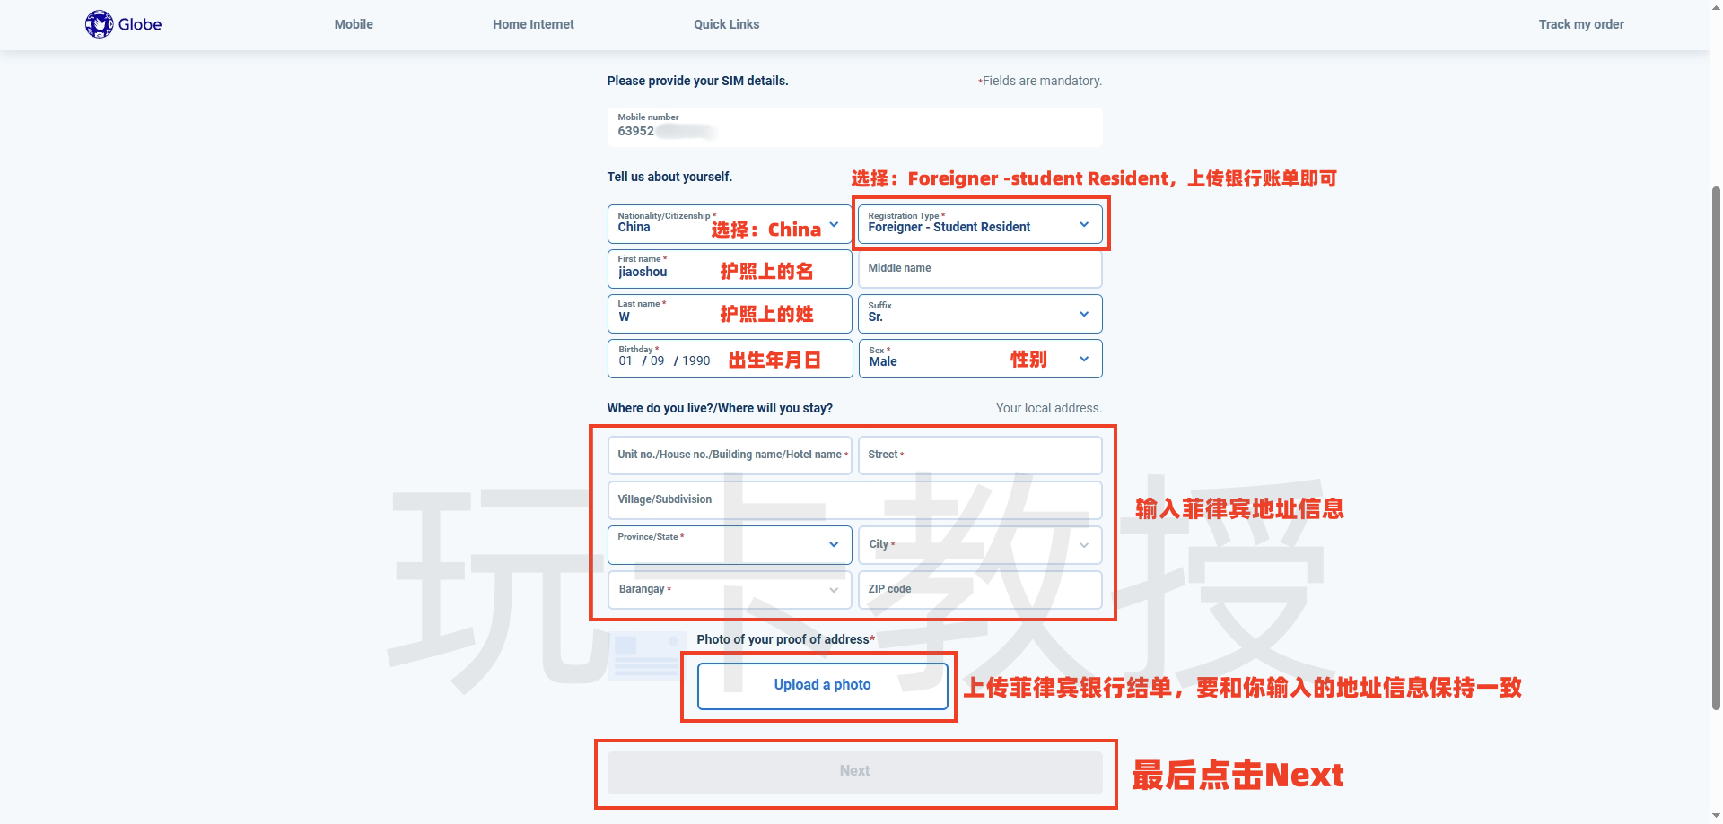Open the City dropdown
Viewport: 1723px width, 824px height.
pos(980,545)
